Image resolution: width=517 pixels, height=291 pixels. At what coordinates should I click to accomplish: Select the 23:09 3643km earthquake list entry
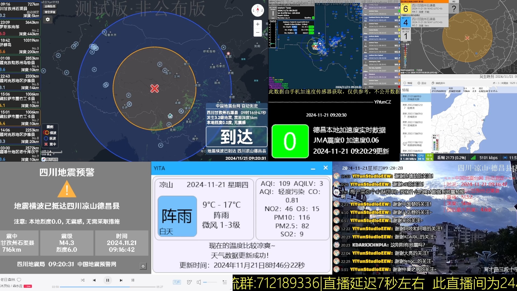coord(20,28)
